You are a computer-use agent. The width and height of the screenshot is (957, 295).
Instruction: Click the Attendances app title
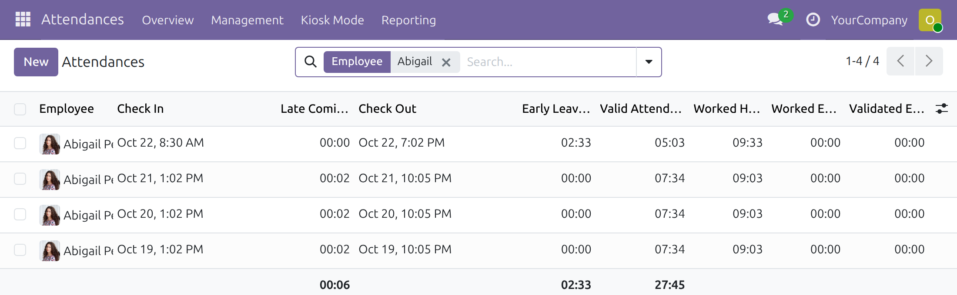pos(83,20)
